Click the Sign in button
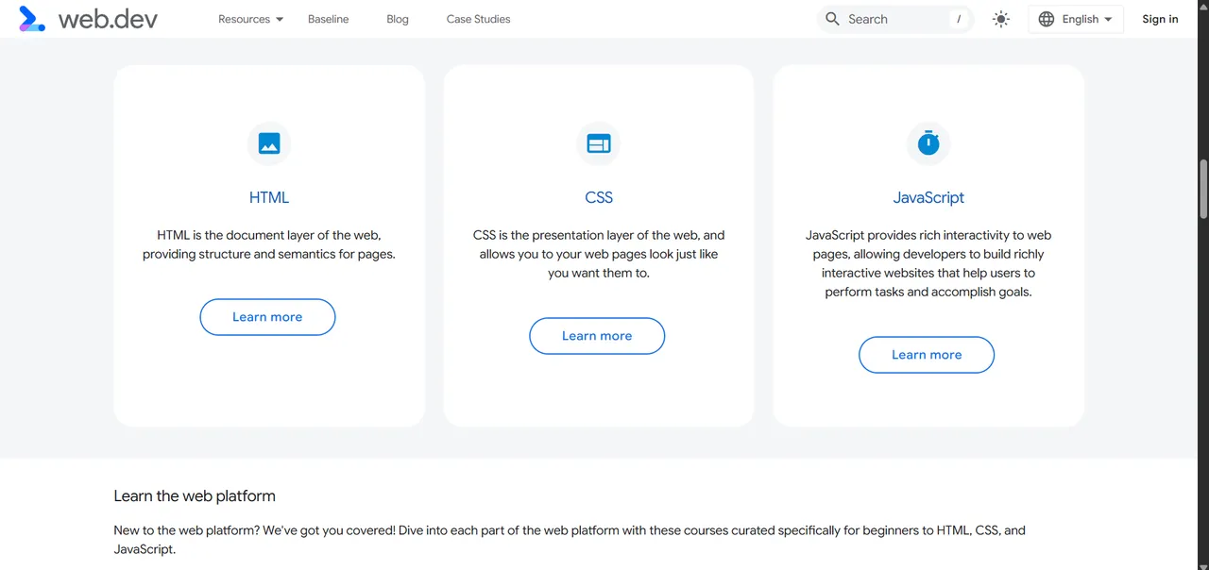Viewport: 1209px width, 570px height. [x=1160, y=19]
